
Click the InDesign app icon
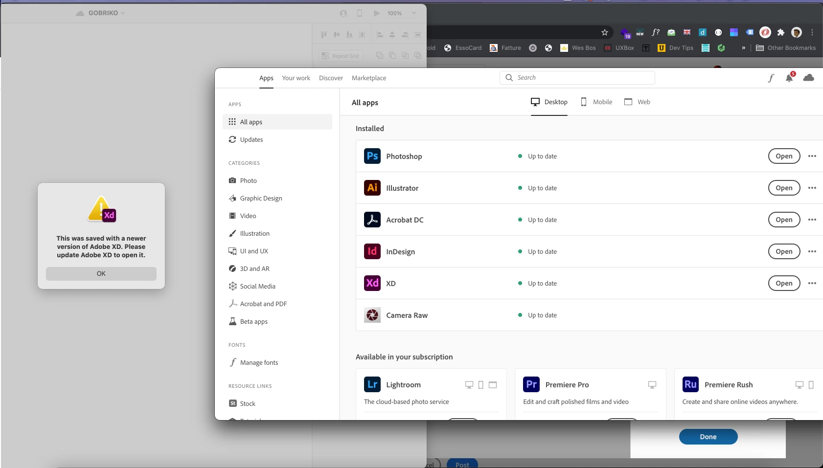point(372,251)
